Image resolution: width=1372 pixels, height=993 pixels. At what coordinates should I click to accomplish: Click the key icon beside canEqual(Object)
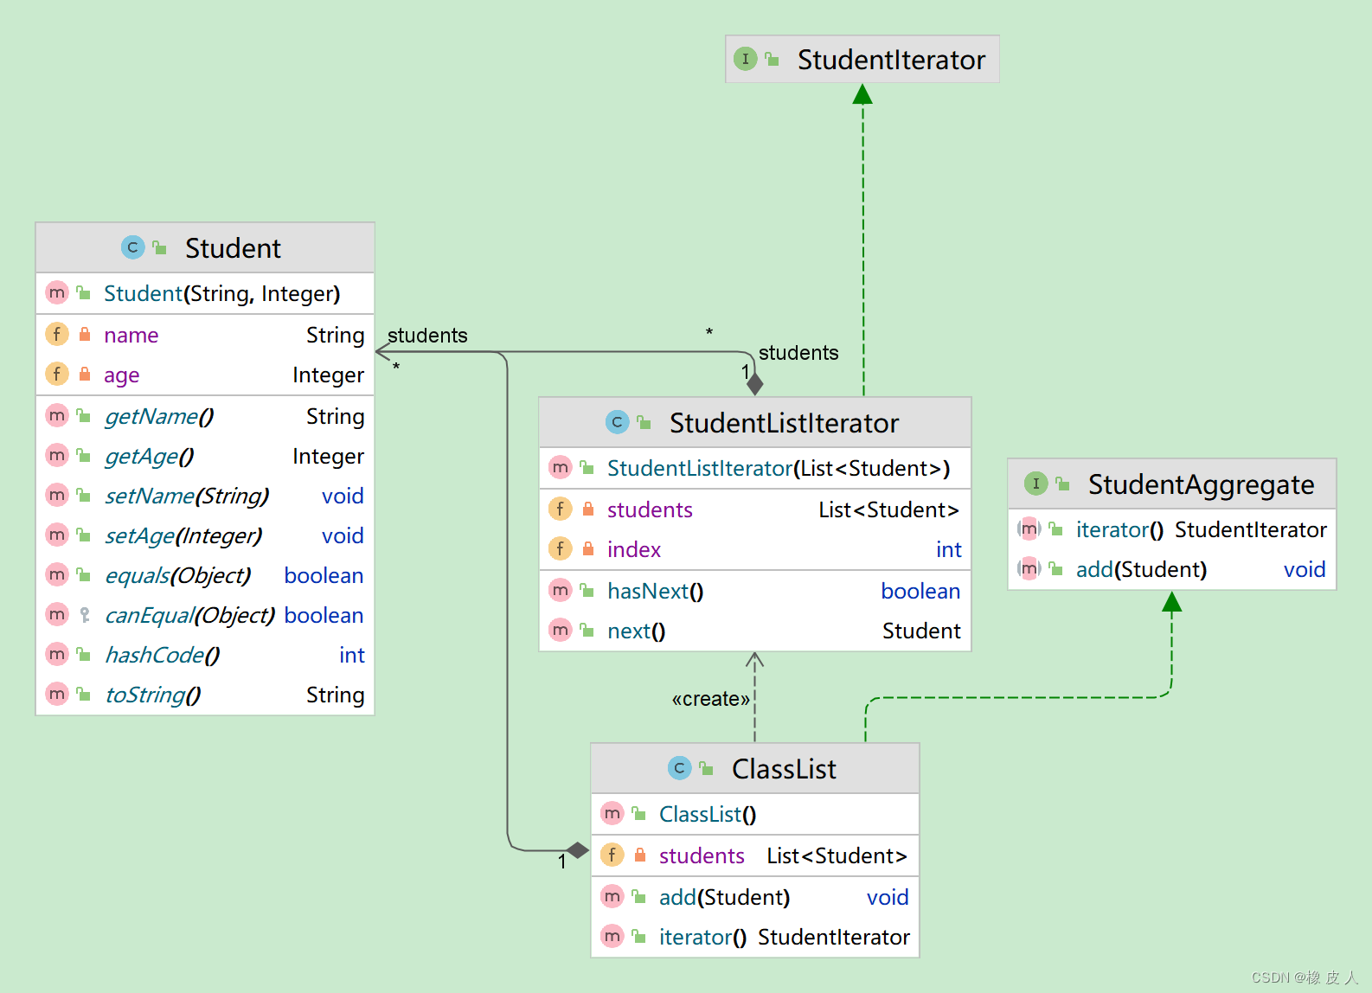pyautogui.click(x=85, y=615)
